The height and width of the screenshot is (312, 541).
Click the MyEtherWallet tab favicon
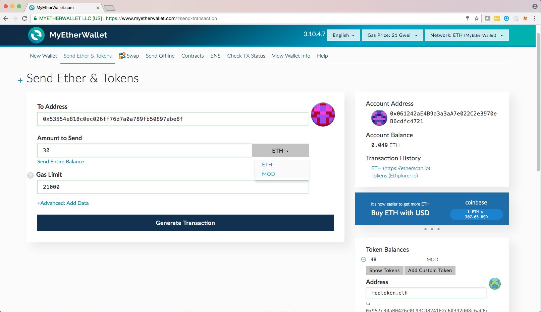click(32, 7)
